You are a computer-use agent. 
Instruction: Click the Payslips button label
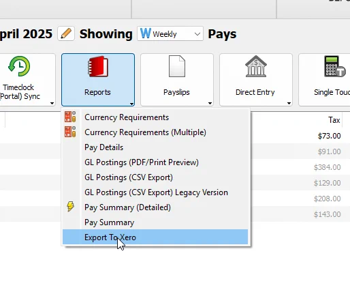point(176,92)
